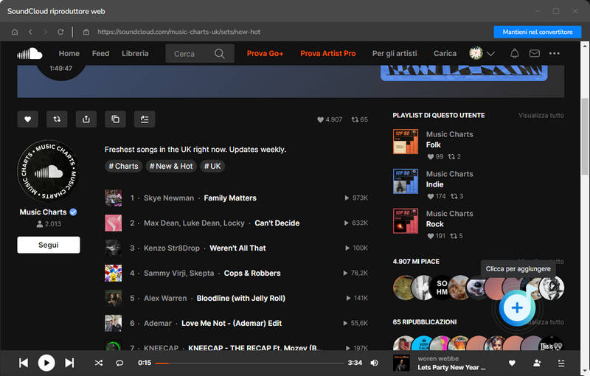Play track Can't Decide
Screen dimensions: 590x376
pyautogui.click(x=277, y=223)
